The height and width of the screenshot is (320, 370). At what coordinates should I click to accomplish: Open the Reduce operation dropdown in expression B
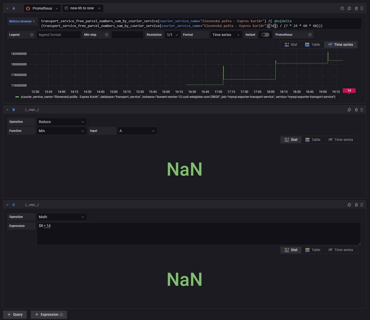(62, 122)
